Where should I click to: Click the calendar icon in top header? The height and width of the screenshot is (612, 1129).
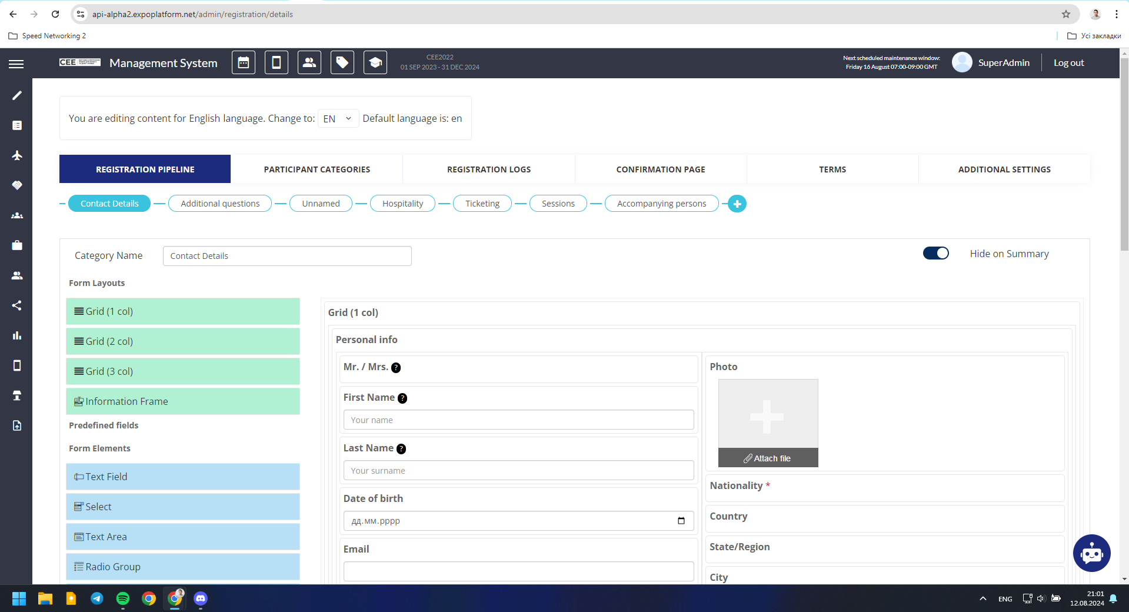(243, 63)
